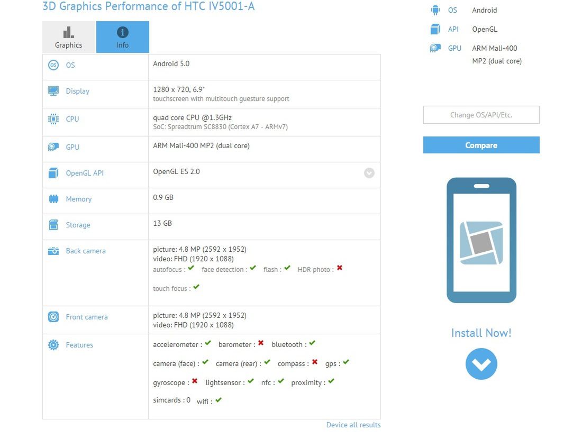Select the Storage label

[x=78, y=225]
